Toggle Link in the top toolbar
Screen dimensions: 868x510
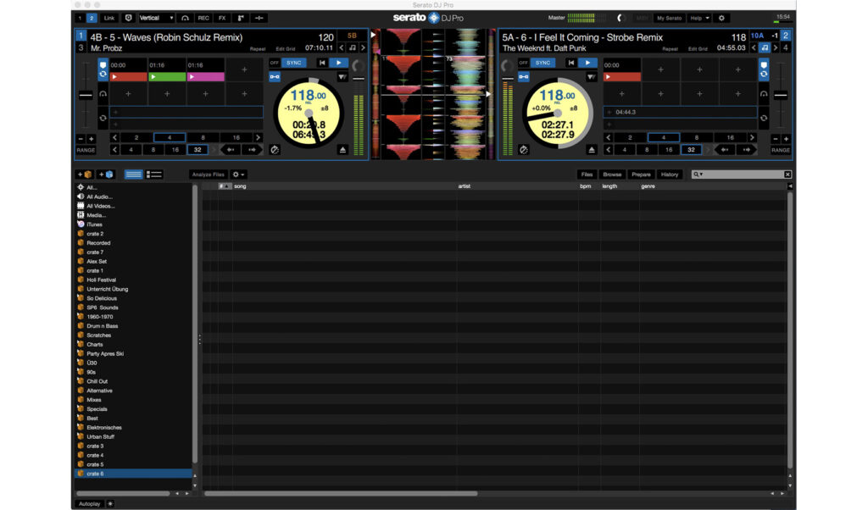[109, 19]
